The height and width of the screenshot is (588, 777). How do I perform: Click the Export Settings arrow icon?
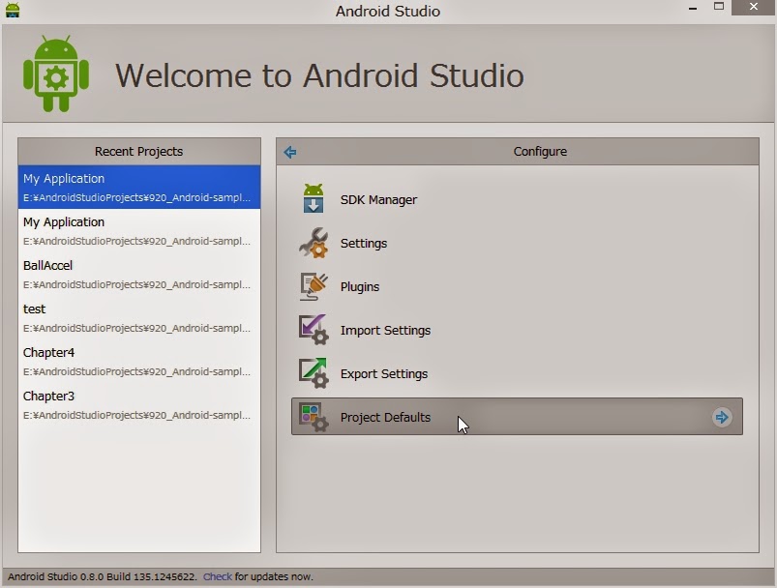point(314,373)
